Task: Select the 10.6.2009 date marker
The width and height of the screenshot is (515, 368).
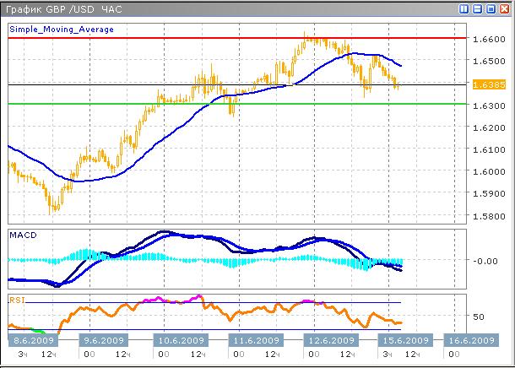Action: [179, 340]
